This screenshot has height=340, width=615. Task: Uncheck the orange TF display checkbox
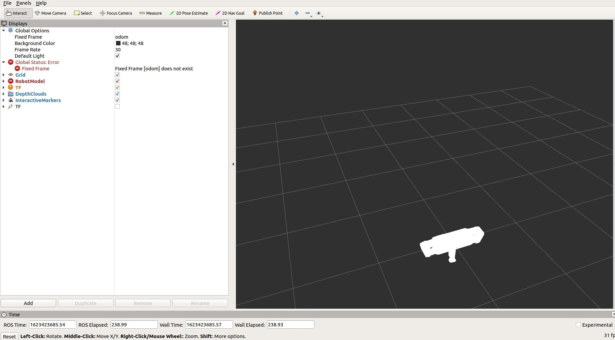click(x=117, y=87)
